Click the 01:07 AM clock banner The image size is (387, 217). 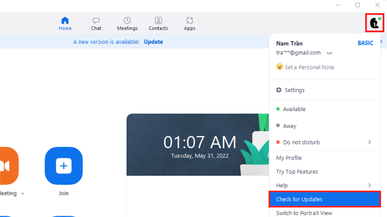click(x=198, y=145)
